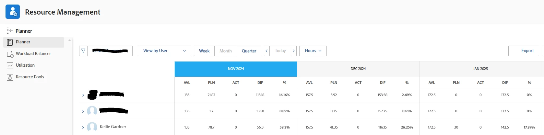Screen dimensions: 544x135
Task: Click the filter funnel icon
Action: coord(83,51)
